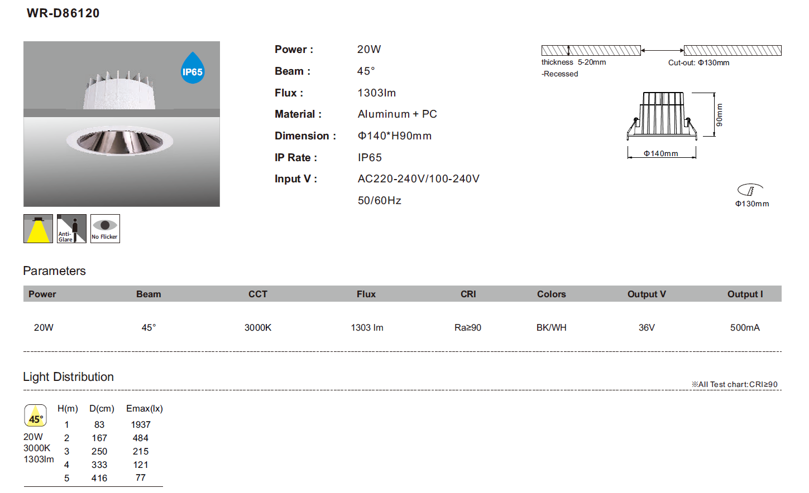809x493 pixels.
Task: Click the Emax value 121
Action: coord(141,465)
